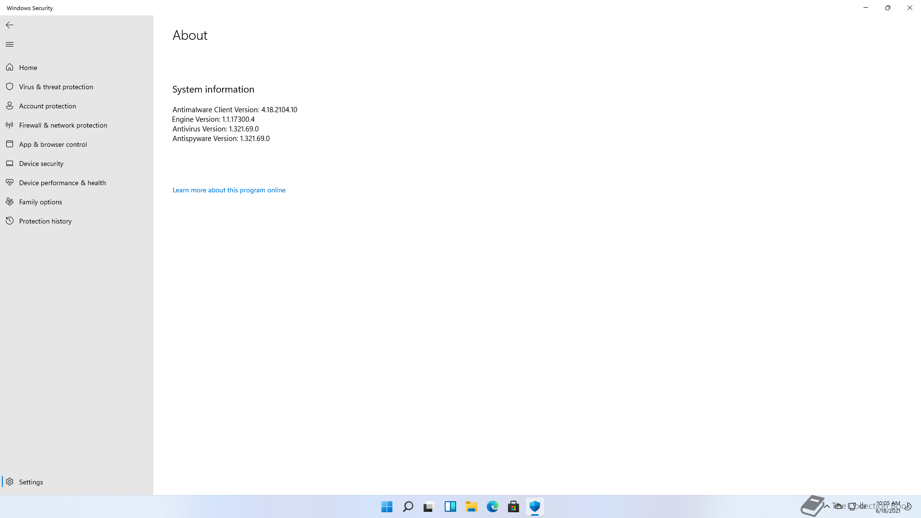The width and height of the screenshot is (921, 518).
Task: Select the Antispyware Version line
Action: click(x=221, y=139)
